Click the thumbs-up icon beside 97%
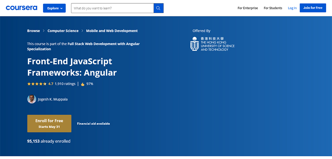 tap(82, 84)
